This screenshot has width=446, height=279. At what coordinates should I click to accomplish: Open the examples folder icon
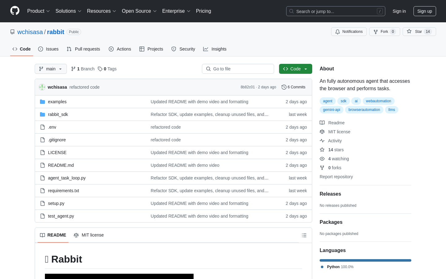pos(42,102)
